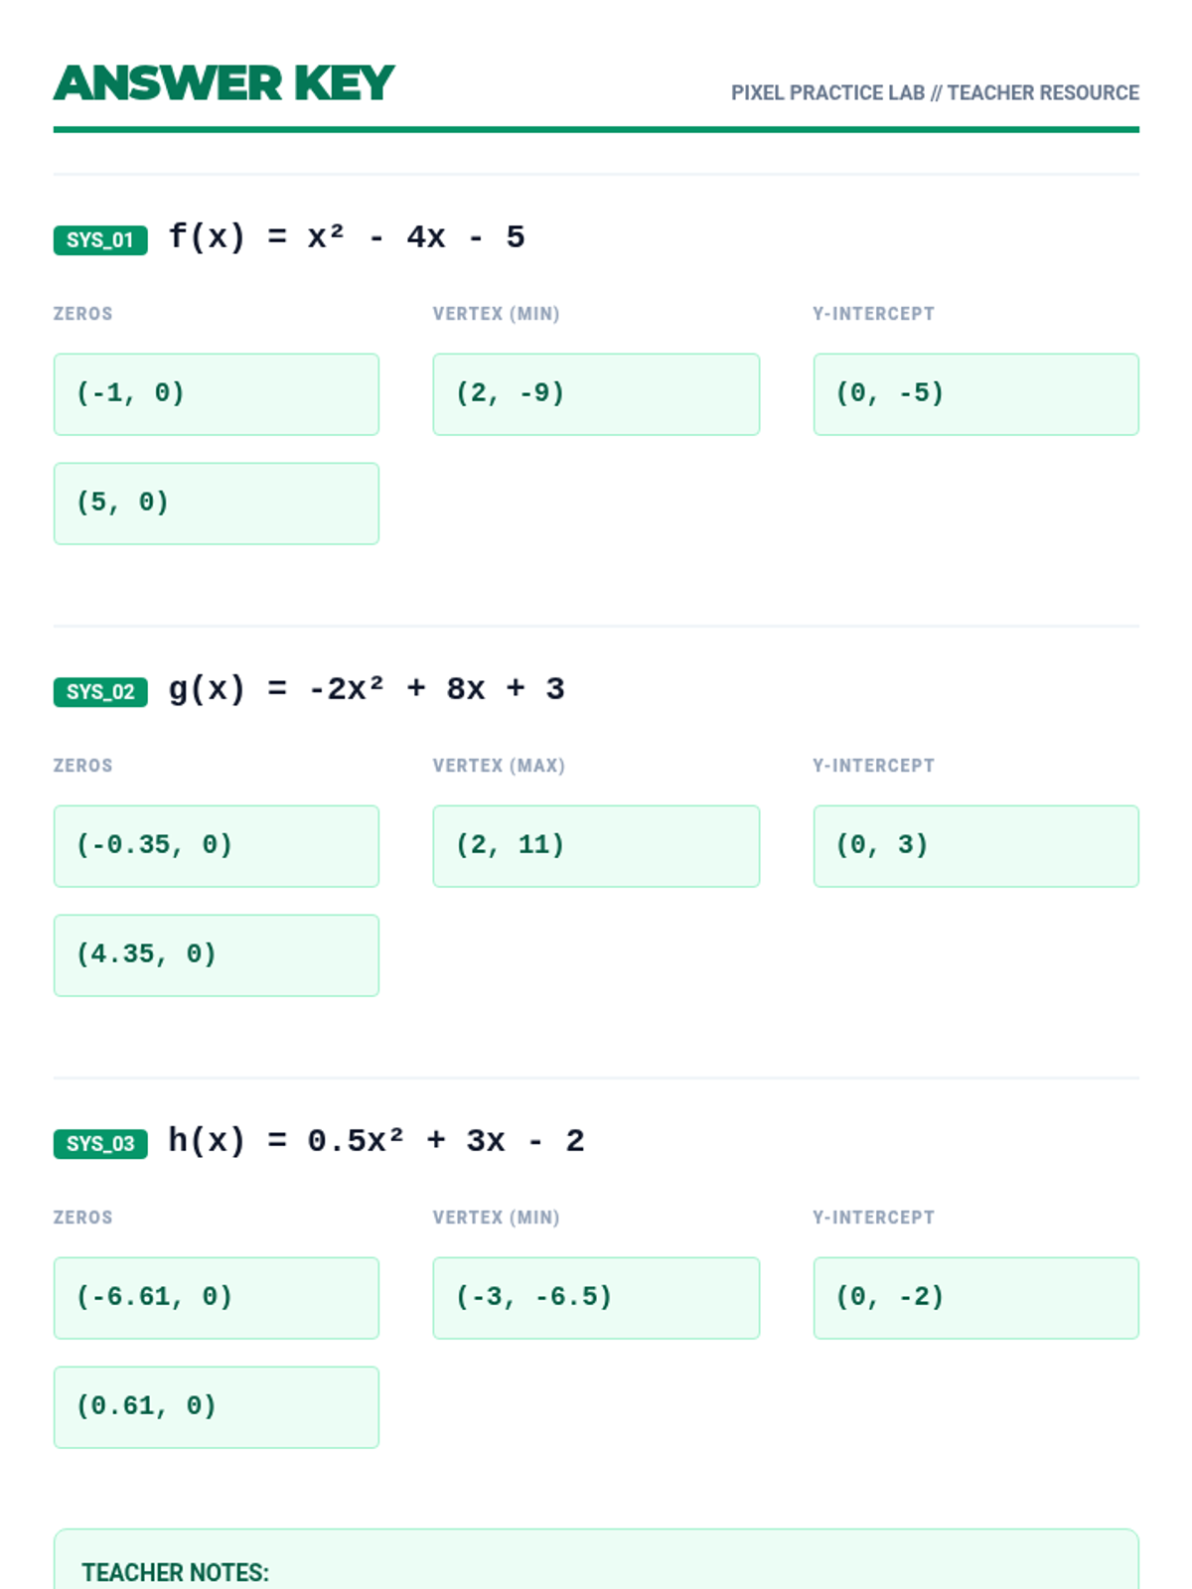Click the SYS_03 badge

(100, 1143)
